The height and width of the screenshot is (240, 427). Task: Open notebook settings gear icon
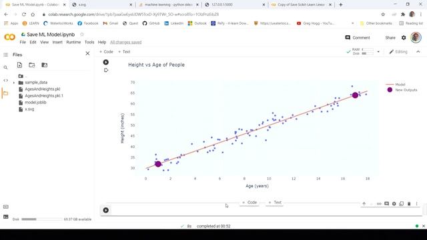[404, 37]
